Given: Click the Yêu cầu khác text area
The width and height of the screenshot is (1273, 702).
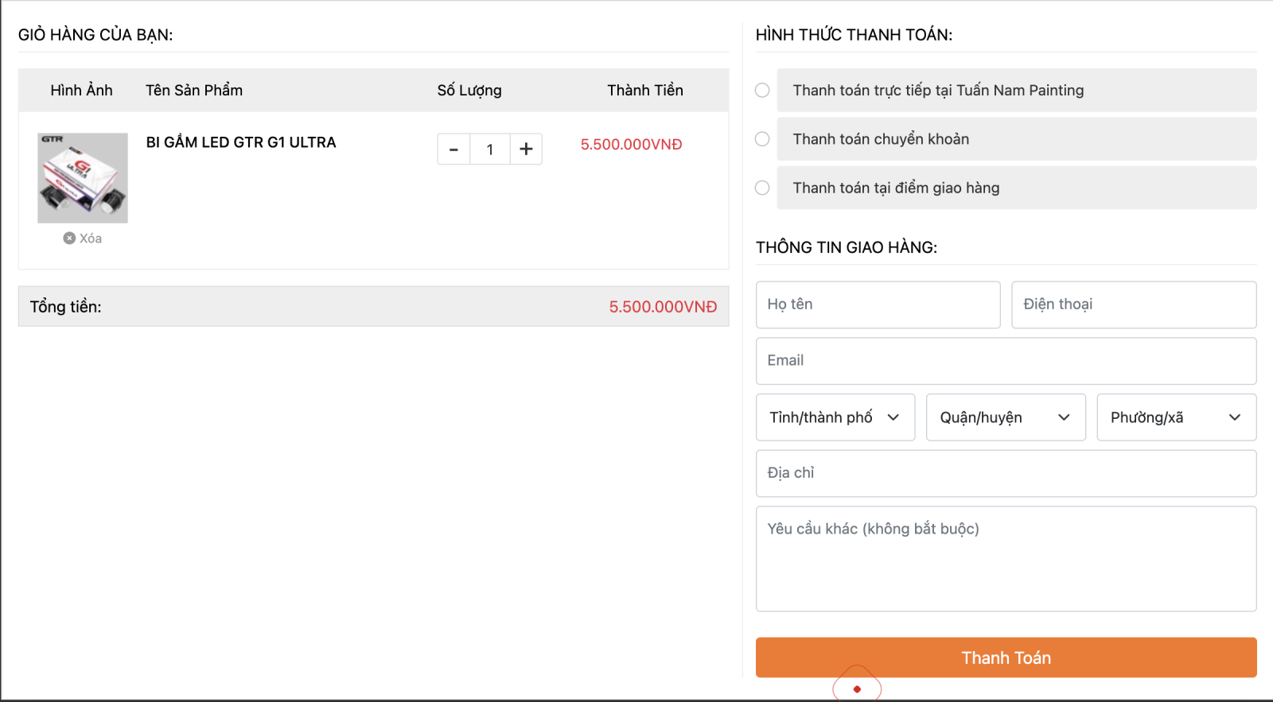Looking at the screenshot, I should point(1006,559).
